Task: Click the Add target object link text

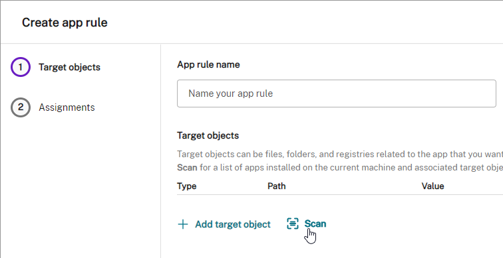Action: (233, 224)
